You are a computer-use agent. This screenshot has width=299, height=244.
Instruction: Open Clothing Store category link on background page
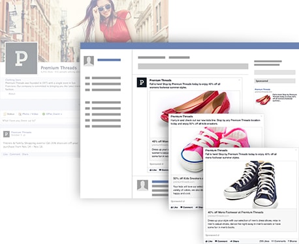[x=13, y=80]
